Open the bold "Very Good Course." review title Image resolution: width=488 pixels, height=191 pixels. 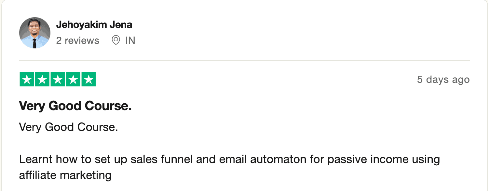(75, 106)
